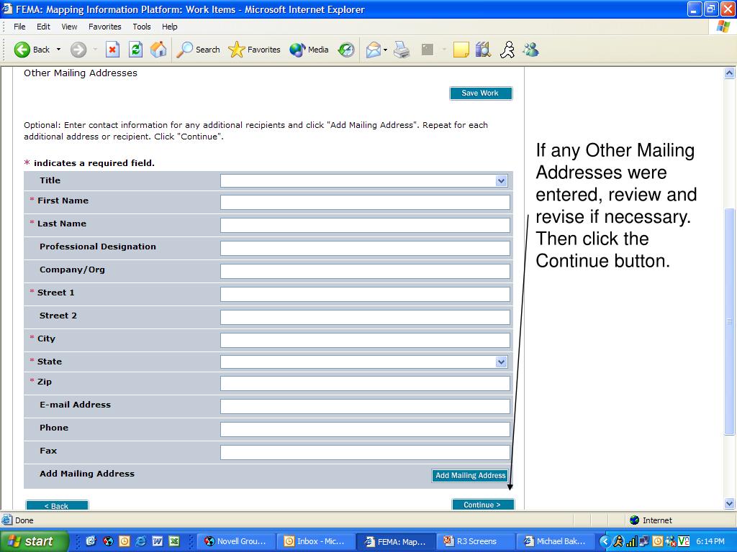This screenshot has height=552, width=737.
Task: Open the Back history dropdown arrow
Action: [x=59, y=50]
